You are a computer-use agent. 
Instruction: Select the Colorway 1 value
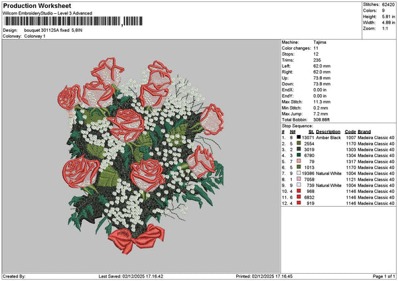tap(34, 36)
